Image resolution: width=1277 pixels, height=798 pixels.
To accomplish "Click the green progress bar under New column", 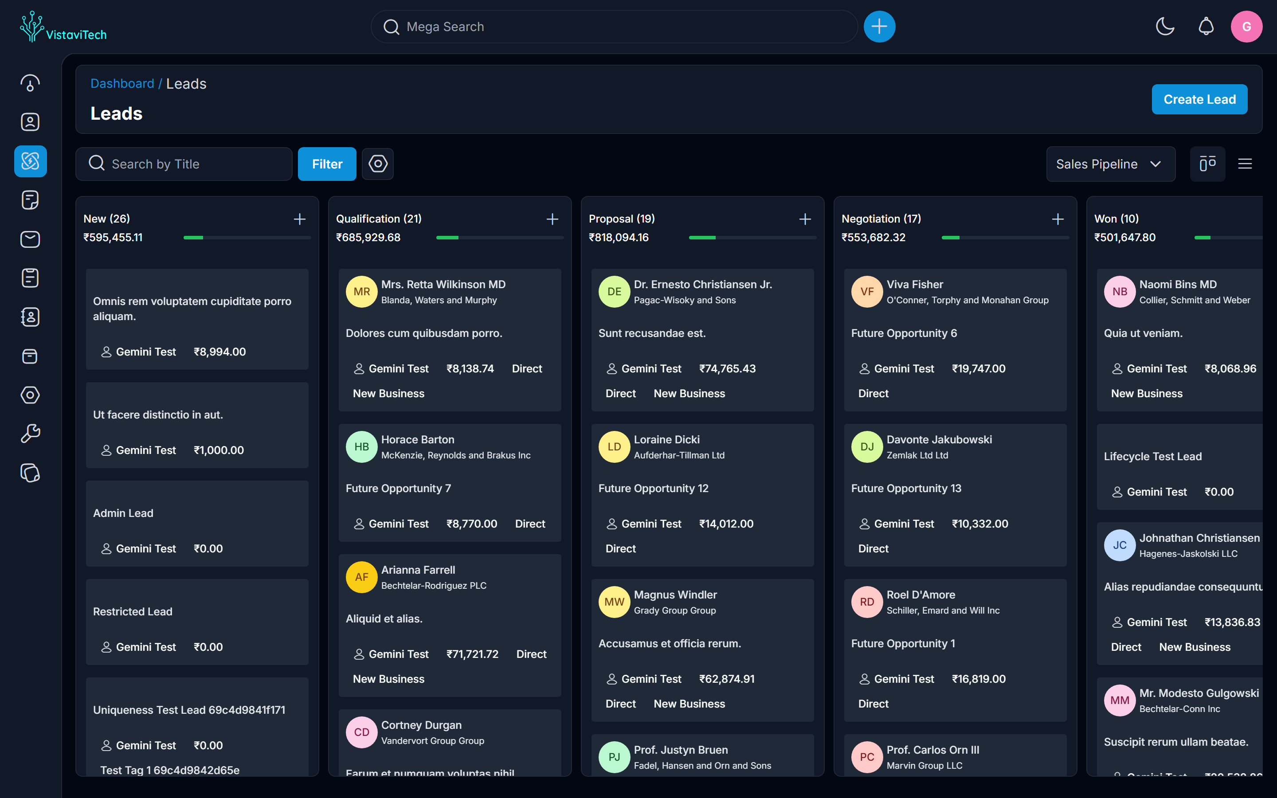I will [194, 238].
